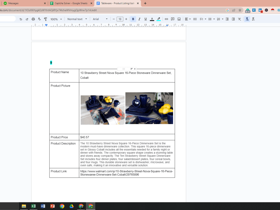Screen dimensions: 280x210
Task: Adjust the left indent ruler marker
Action: click(46, 25)
